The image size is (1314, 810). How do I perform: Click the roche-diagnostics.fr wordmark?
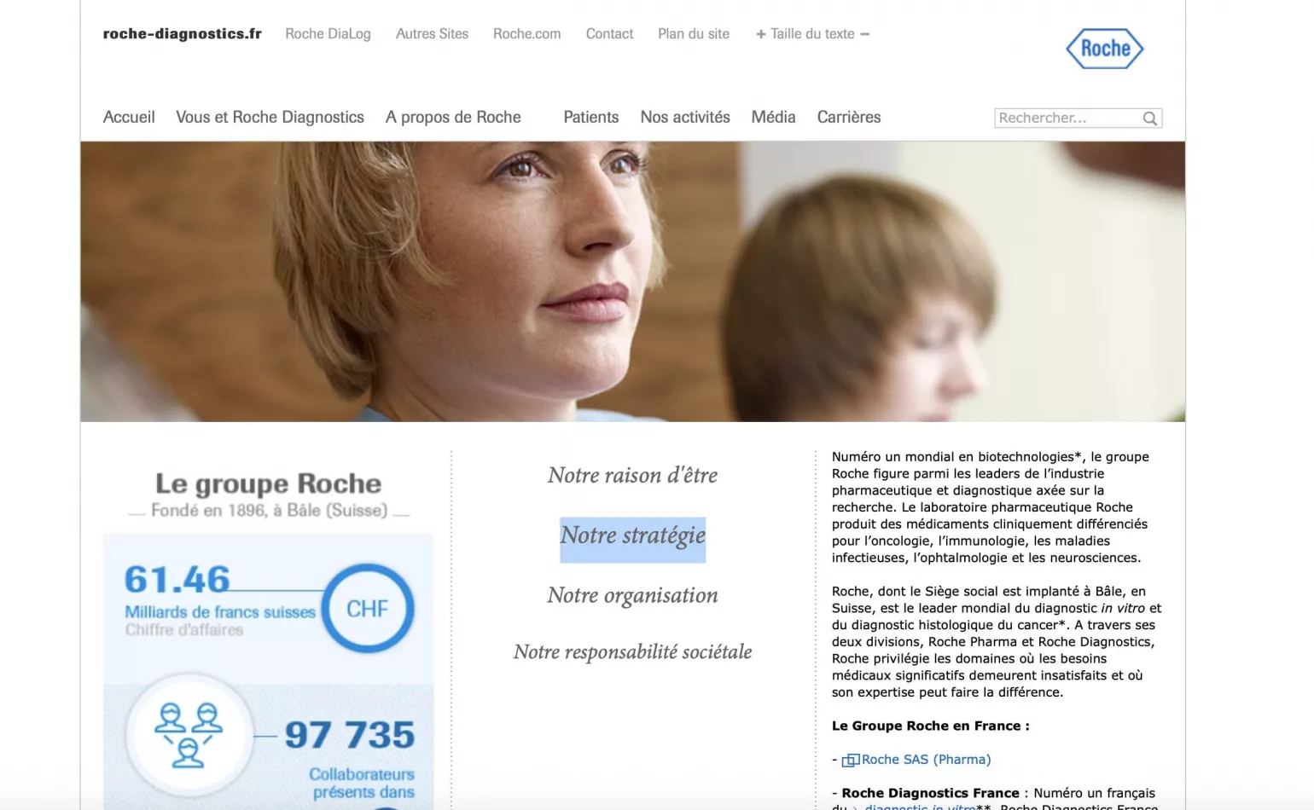coord(182,33)
